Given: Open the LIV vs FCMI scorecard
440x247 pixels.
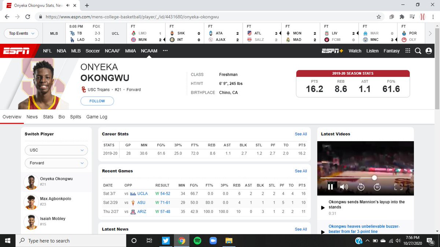Looking at the screenshot, I should pos(339,33).
